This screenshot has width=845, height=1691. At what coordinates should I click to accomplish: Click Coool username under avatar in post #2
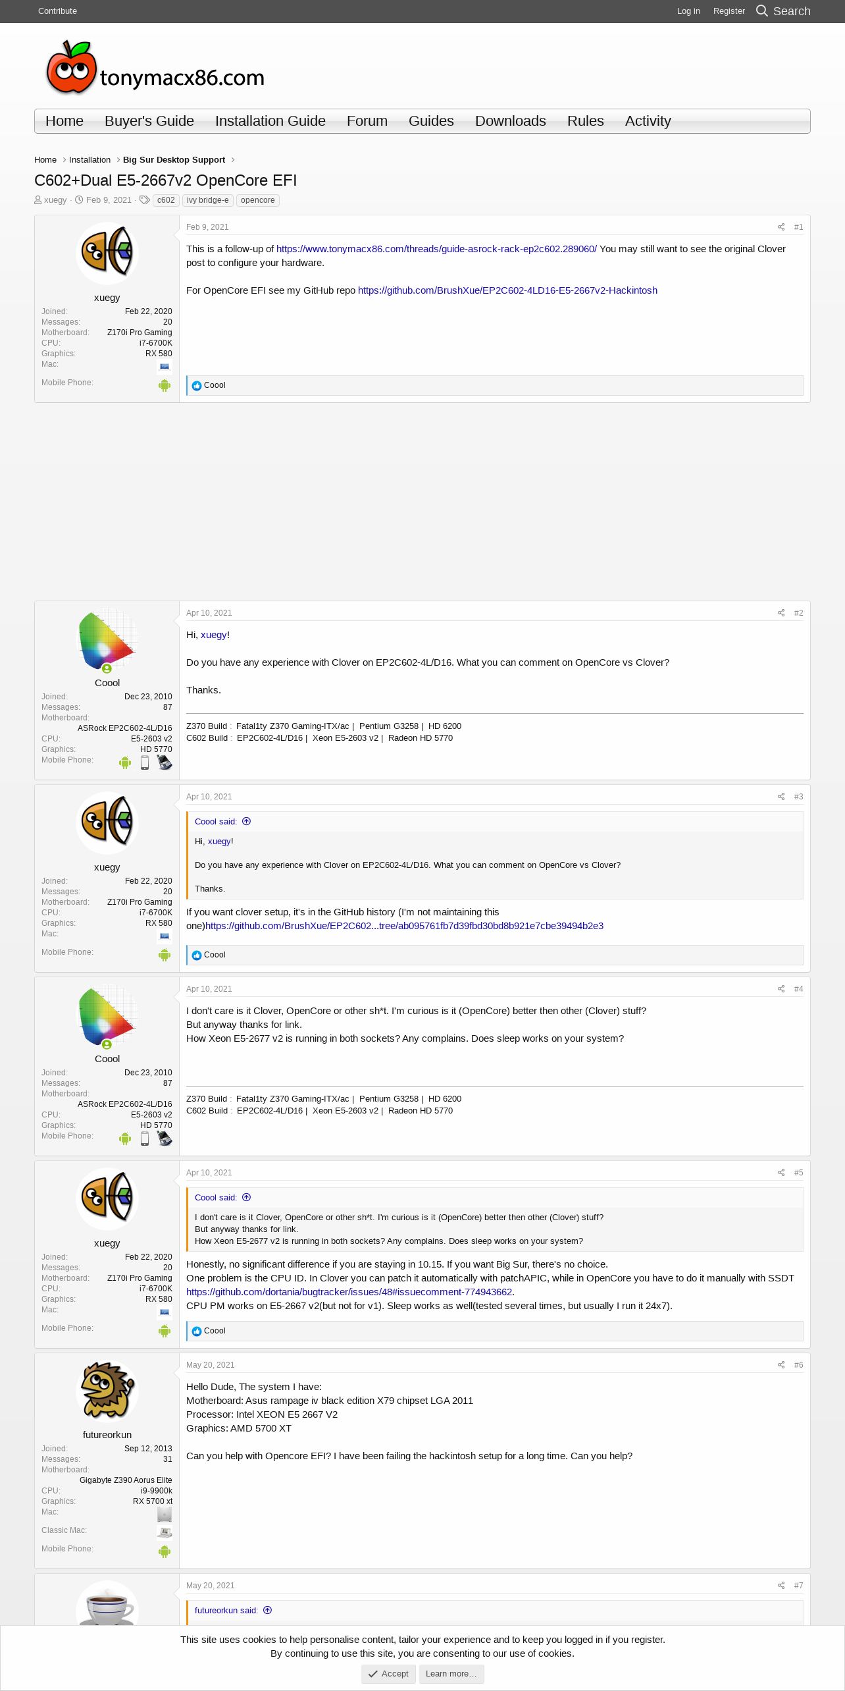pyautogui.click(x=107, y=683)
